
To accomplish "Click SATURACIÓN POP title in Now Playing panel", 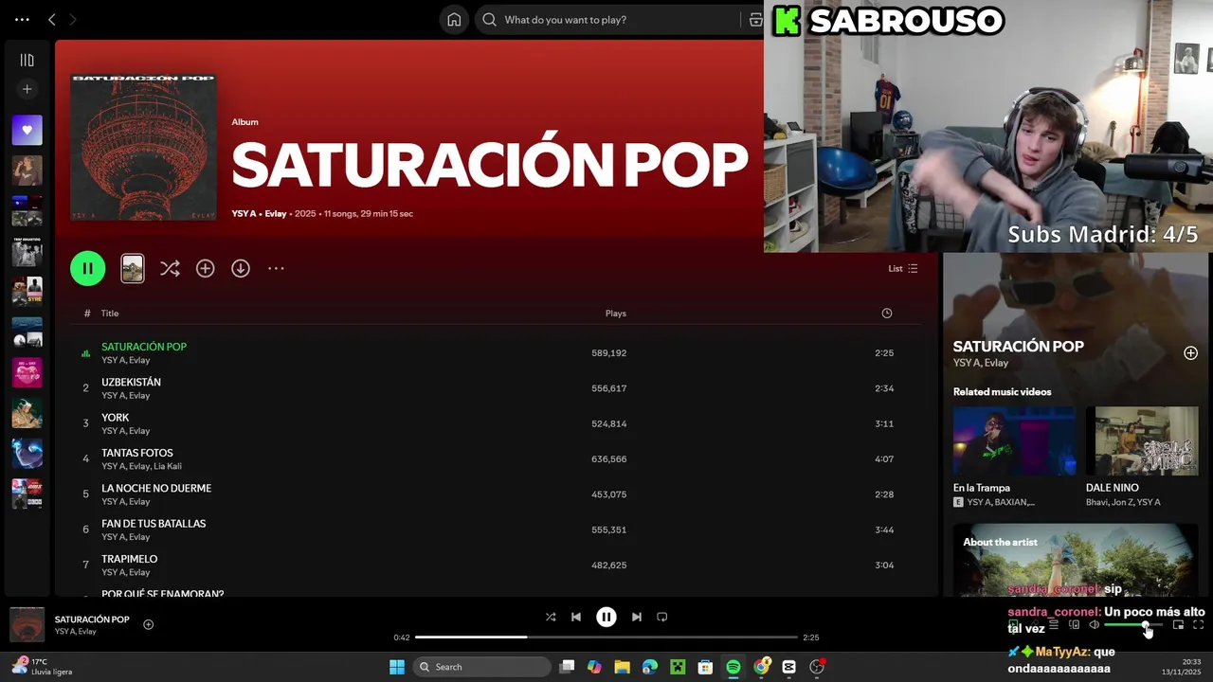I will point(1018,347).
